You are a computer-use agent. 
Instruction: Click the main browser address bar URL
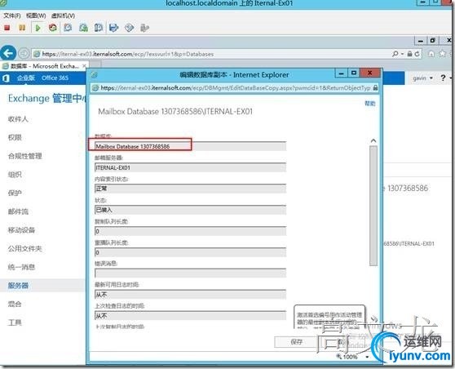[x=128, y=54]
